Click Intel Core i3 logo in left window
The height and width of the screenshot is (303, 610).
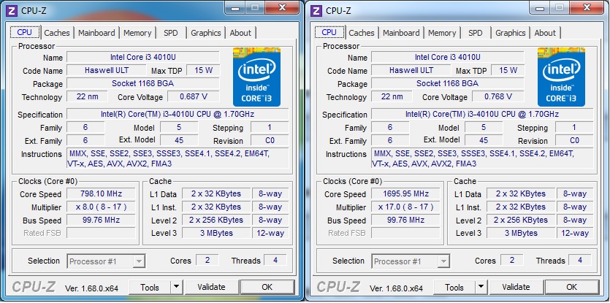pos(256,77)
